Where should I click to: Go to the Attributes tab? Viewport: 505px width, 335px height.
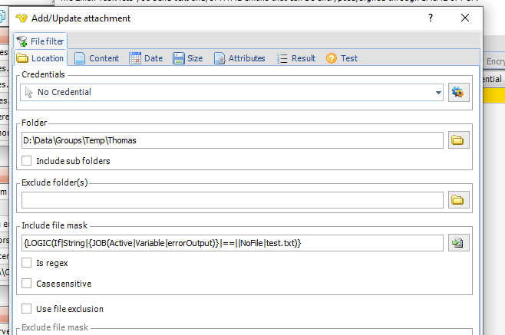239,58
